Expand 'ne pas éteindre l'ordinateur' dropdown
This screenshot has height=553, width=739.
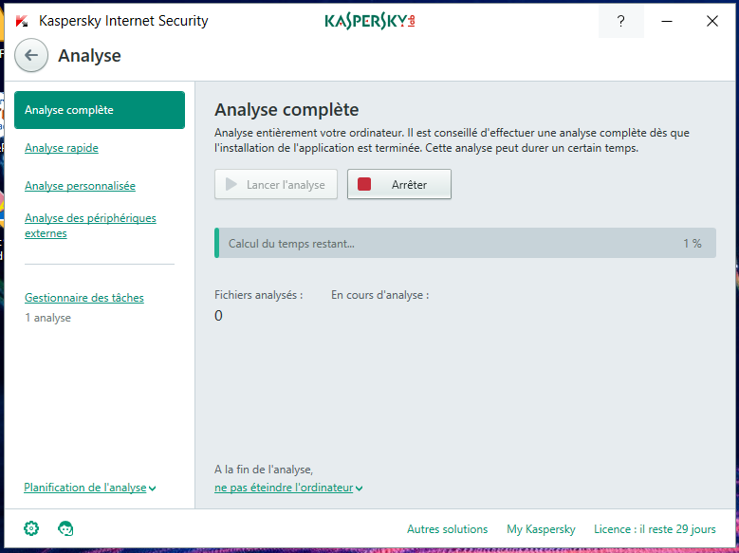(x=288, y=488)
